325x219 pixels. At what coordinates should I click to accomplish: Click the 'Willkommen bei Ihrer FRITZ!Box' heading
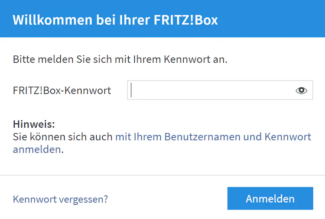115,20
